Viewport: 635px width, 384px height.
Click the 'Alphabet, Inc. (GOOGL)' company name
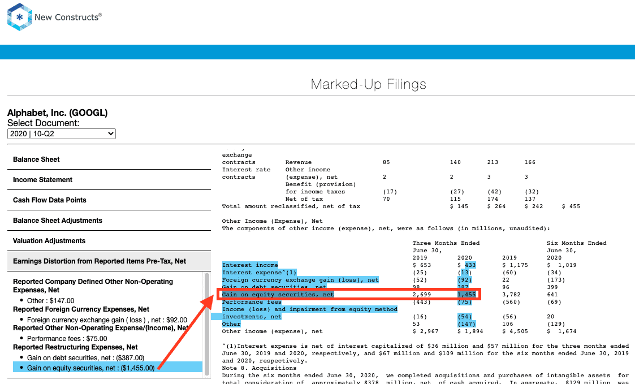coord(58,113)
